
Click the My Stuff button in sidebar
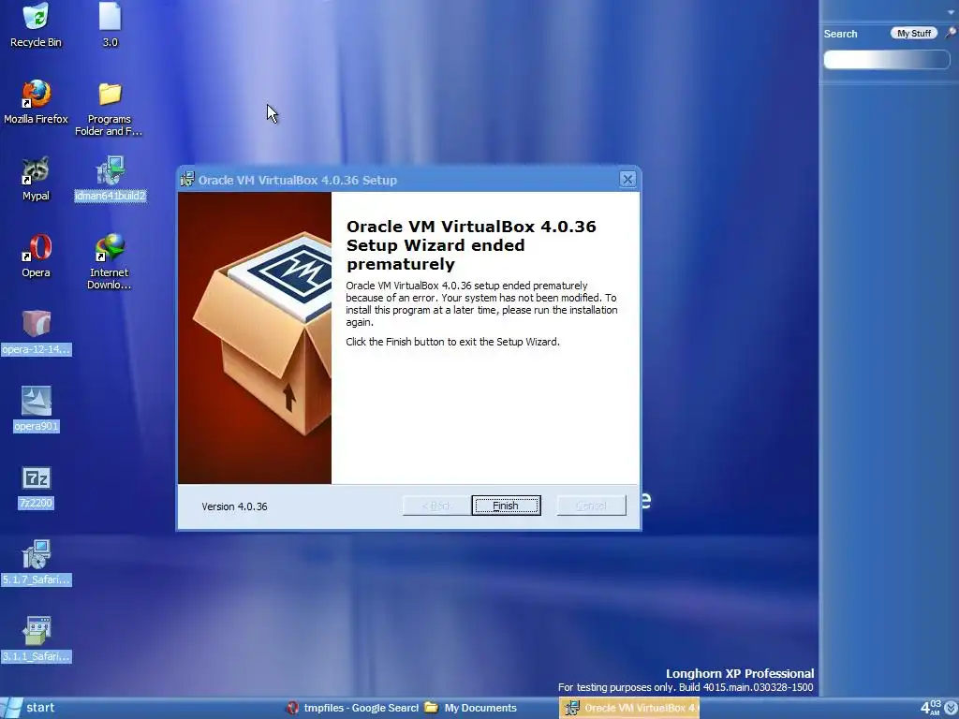pyautogui.click(x=914, y=33)
